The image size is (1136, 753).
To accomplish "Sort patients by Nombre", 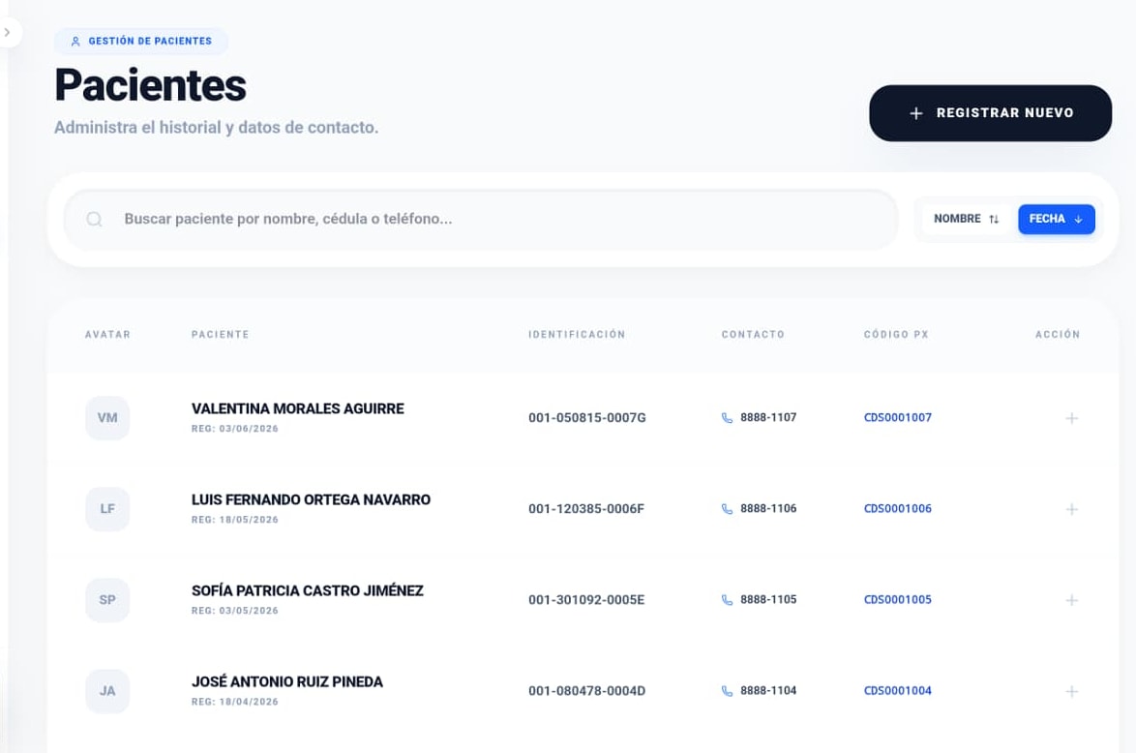I will point(966,219).
